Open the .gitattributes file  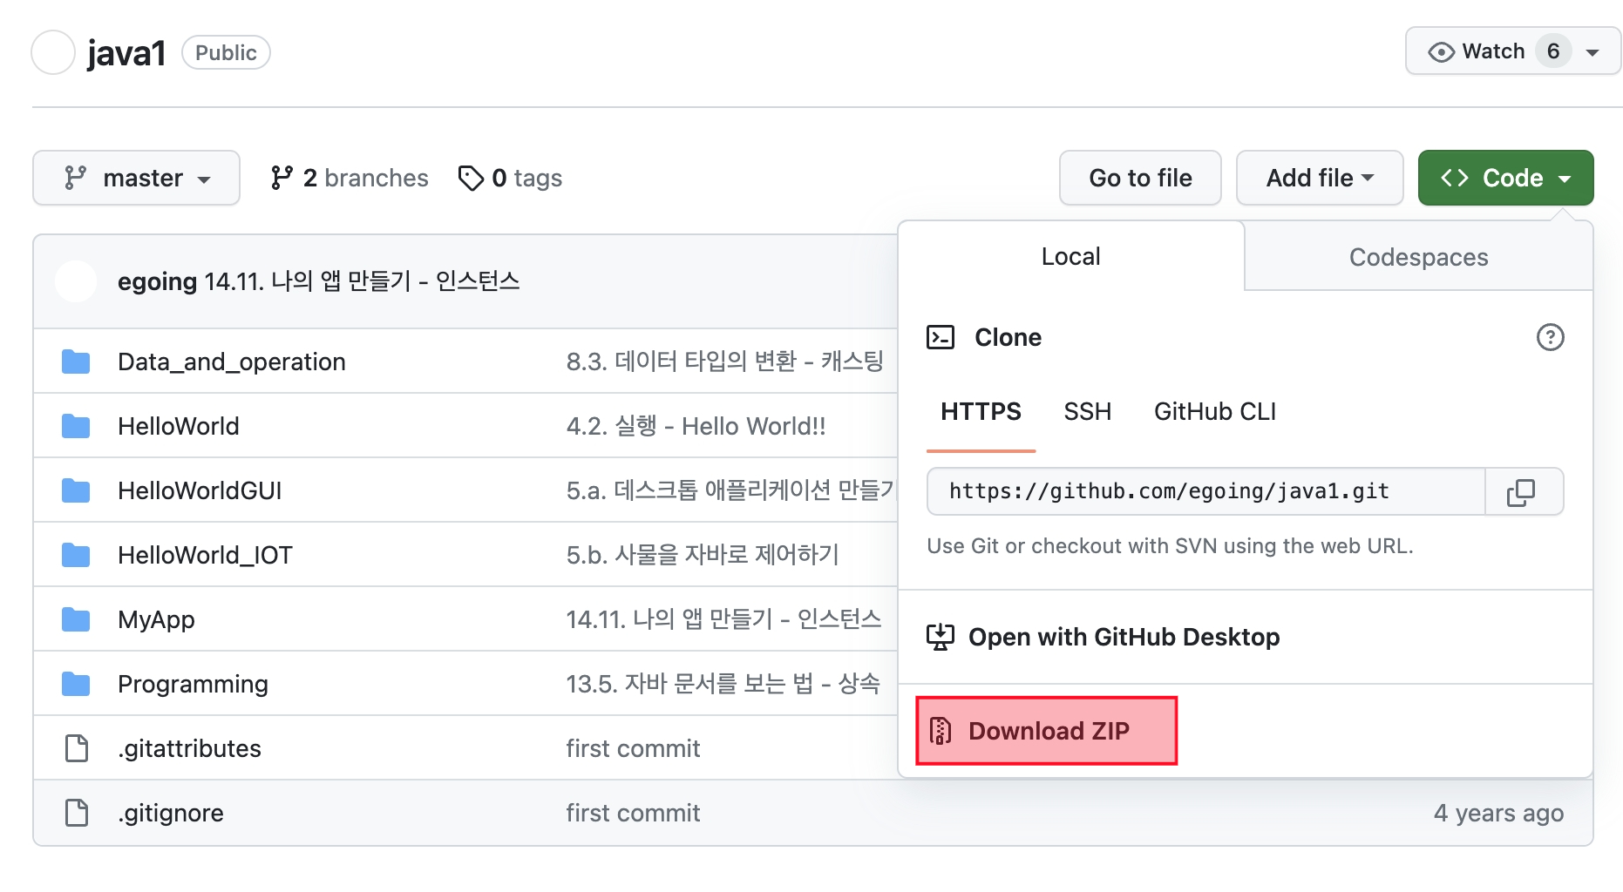[189, 748]
